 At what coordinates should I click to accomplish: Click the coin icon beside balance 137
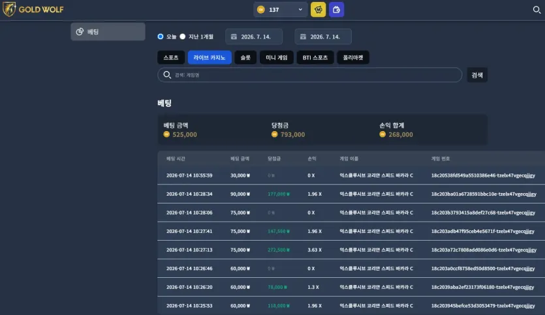[x=260, y=10]
